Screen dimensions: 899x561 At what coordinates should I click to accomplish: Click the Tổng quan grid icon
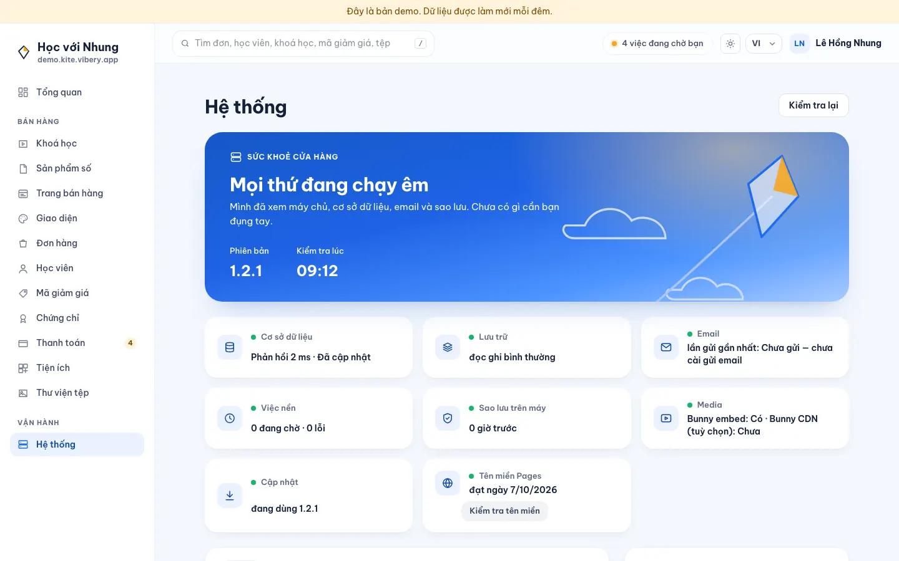23,92
